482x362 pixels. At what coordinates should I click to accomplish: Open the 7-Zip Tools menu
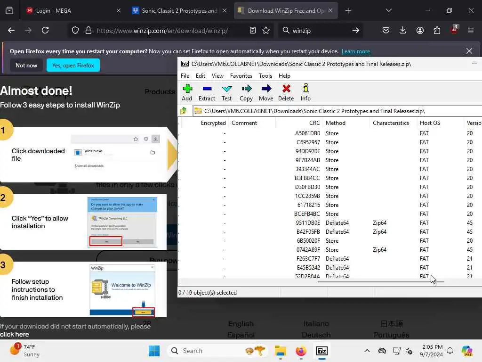(265, 76)
